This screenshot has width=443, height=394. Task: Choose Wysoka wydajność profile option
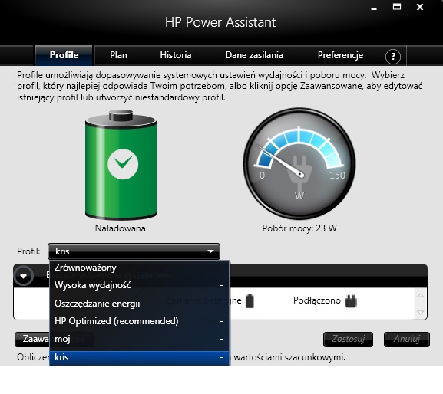click(x=139, y=285)
